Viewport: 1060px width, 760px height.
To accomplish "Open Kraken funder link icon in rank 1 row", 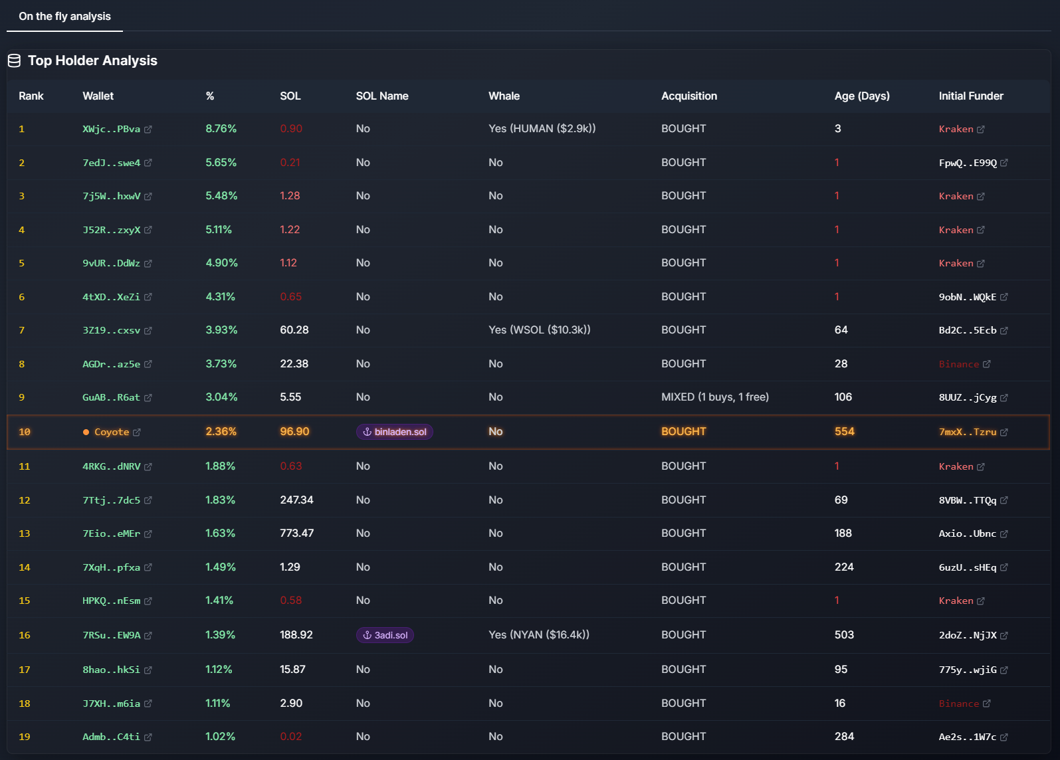I will tap(981, 130).
